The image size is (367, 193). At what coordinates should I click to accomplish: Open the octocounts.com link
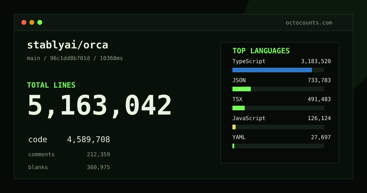click(309, 23)
